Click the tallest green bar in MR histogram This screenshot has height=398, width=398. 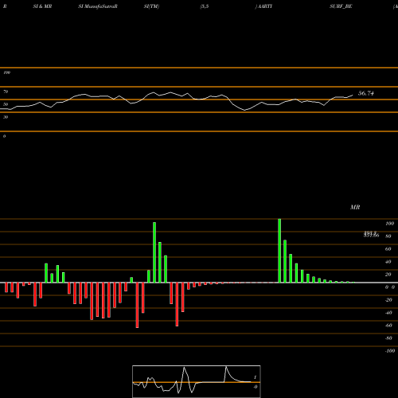279,251
